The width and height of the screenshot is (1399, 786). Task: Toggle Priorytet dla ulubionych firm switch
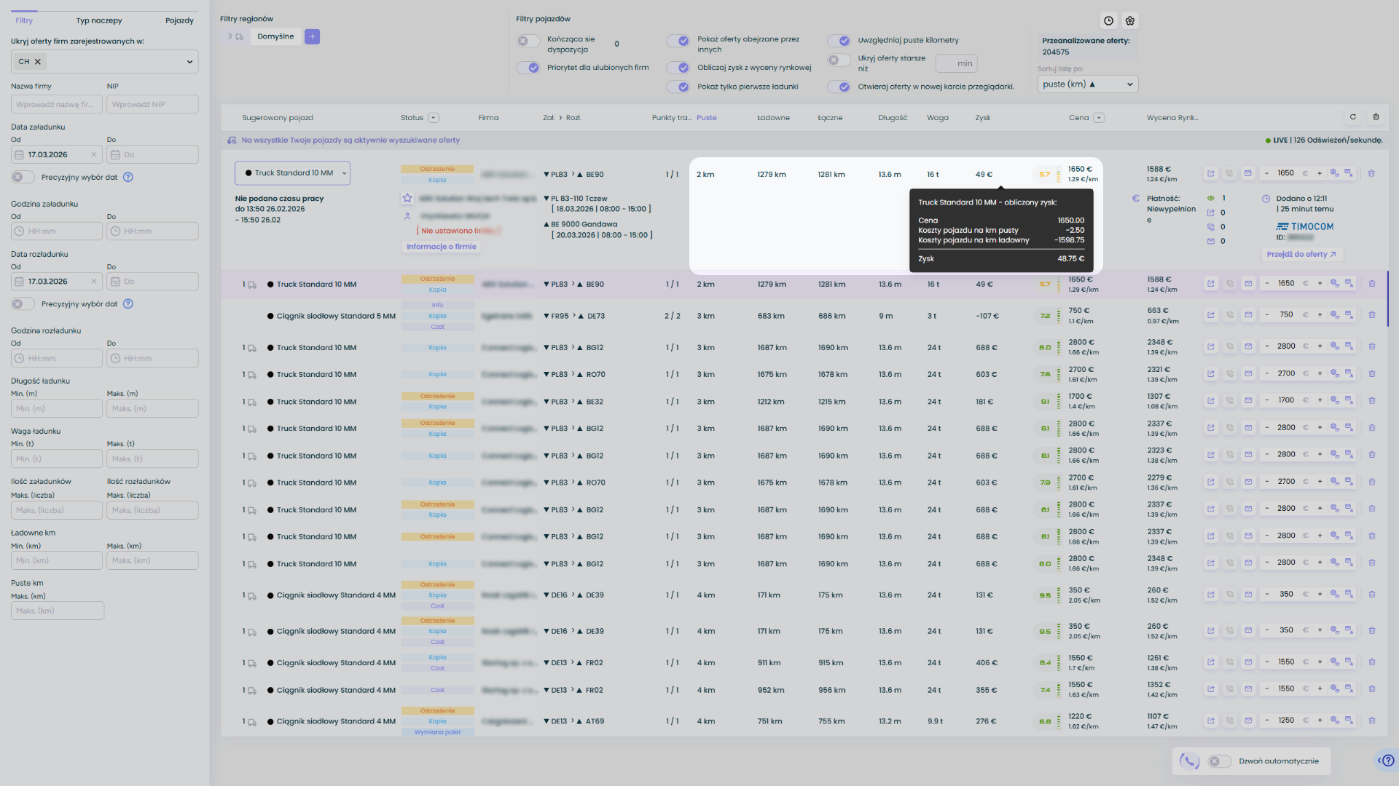528,68
